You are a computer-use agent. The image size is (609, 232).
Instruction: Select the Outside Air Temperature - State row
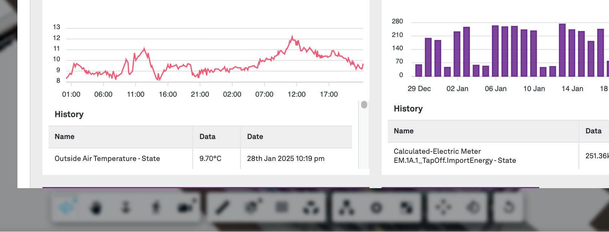(x=107, y=158)
